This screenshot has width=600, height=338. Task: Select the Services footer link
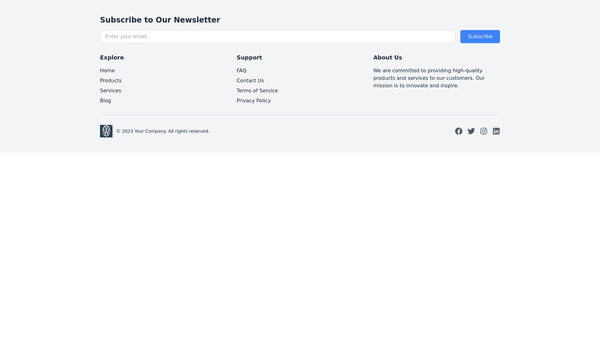point(110,91)
